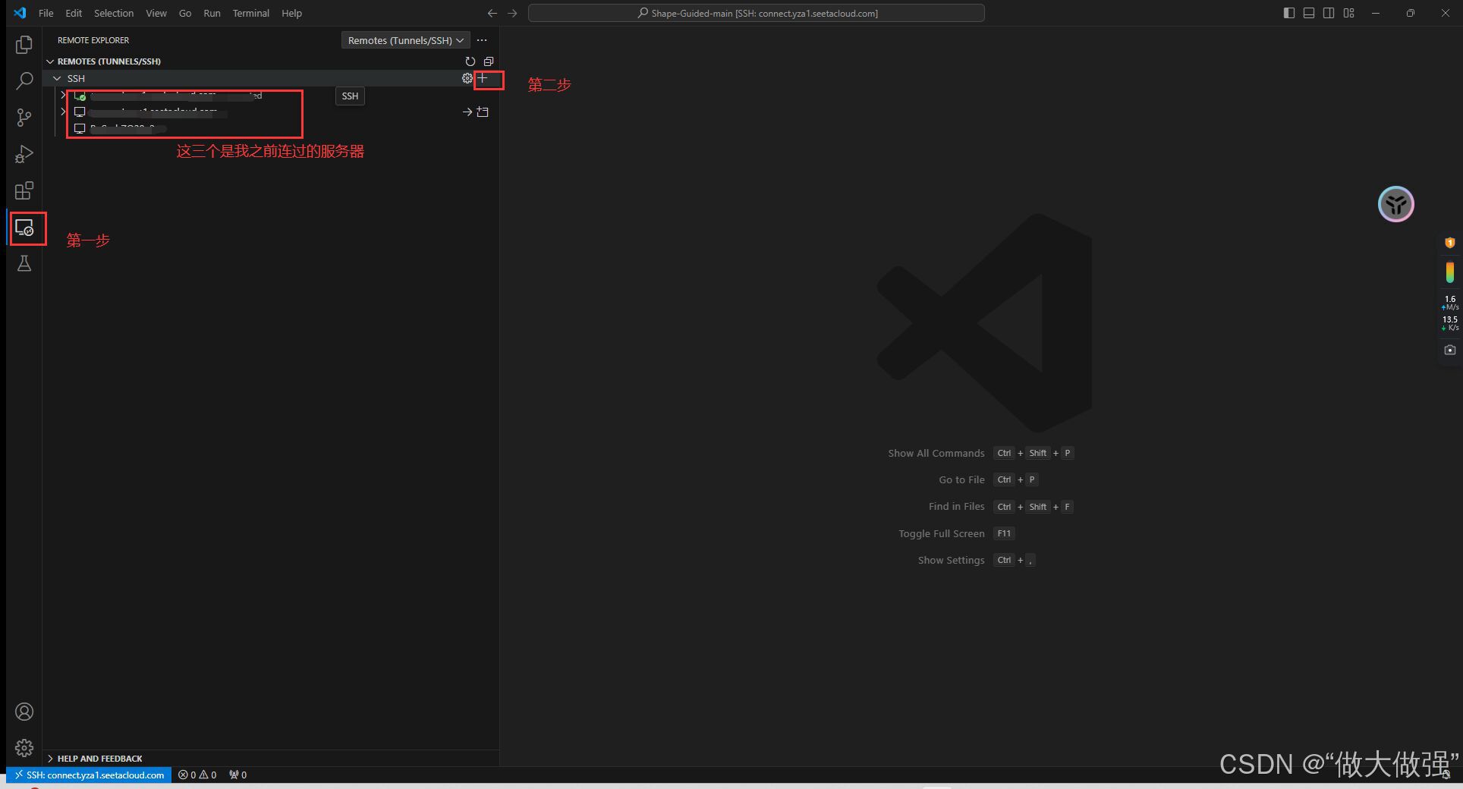
Task: Toggle the bottom Panel visibility
Action: click(x=1308, y=13)
